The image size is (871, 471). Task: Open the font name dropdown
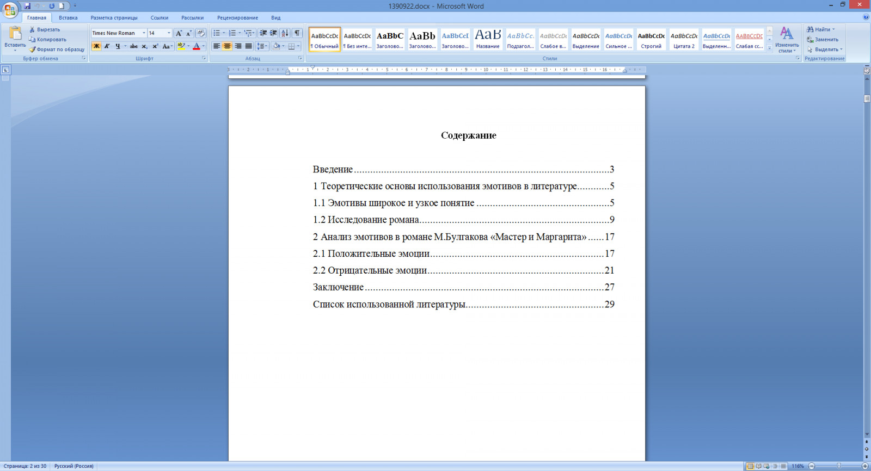[144, 33]
